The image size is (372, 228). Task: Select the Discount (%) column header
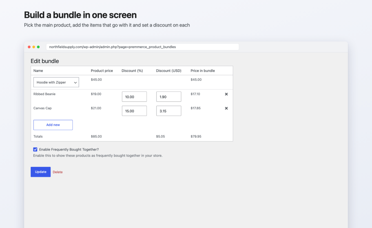[x=132, y=71]
